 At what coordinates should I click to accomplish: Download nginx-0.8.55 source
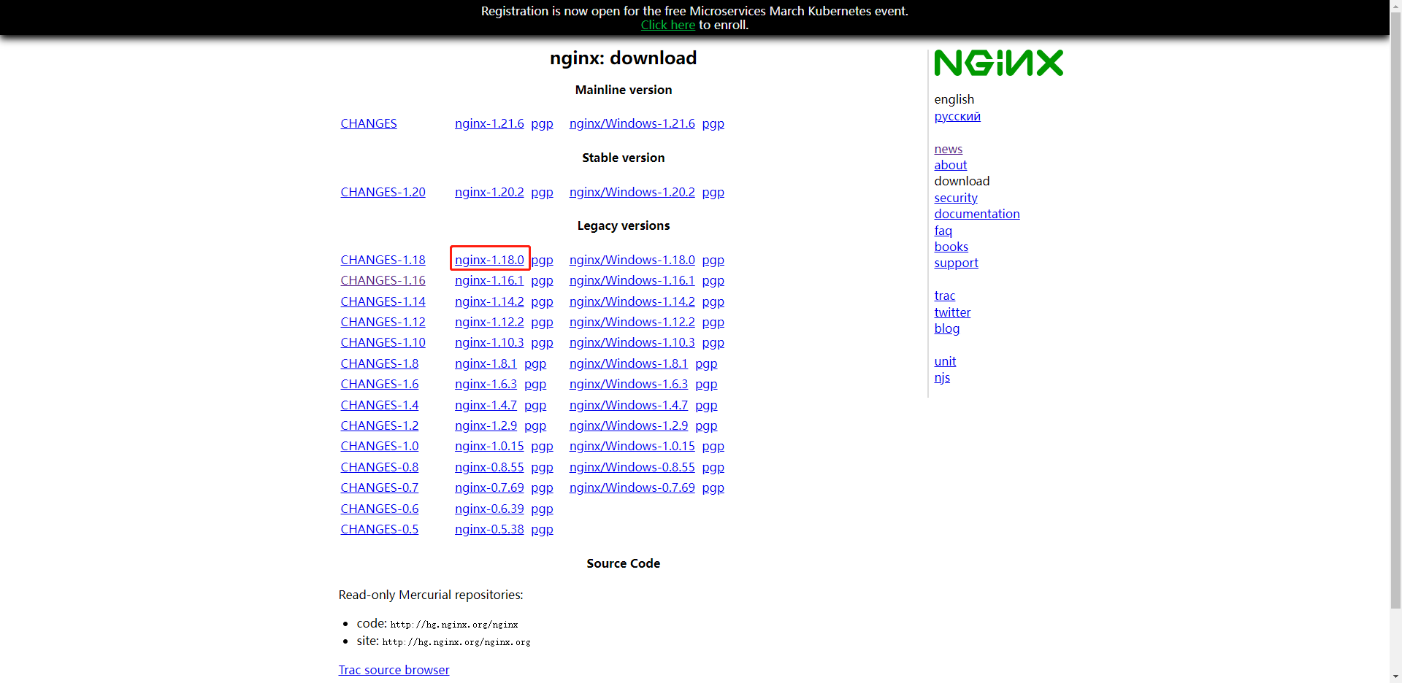click(x=489, y=467)
